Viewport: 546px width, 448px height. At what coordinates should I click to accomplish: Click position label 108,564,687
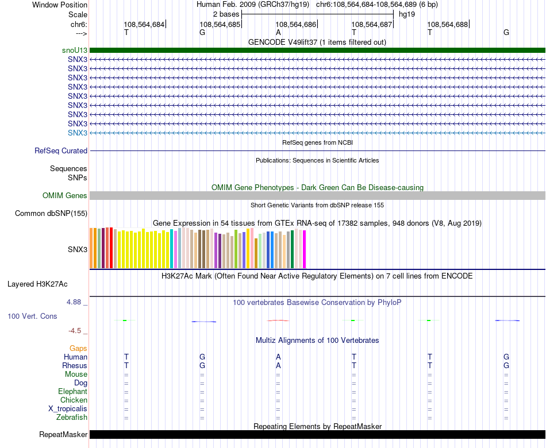[371, 24]
